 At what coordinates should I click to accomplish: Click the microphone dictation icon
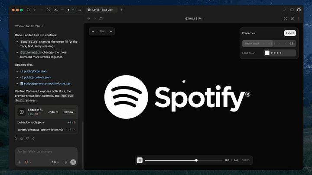pos(66,162)
